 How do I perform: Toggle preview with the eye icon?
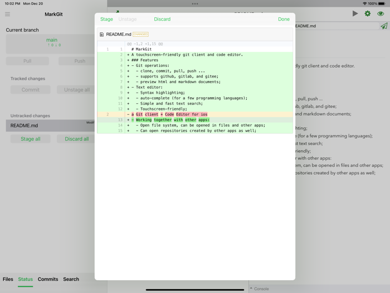381,14
